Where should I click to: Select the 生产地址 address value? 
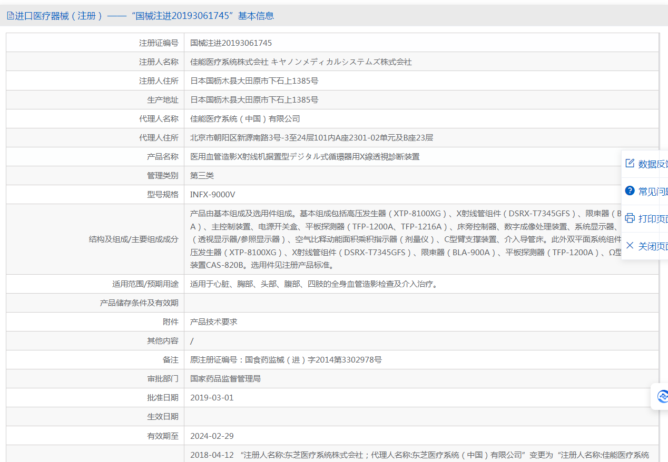pos(254,99)
